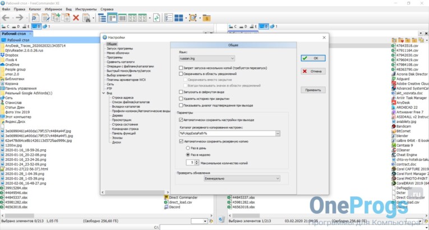This screenshot has width=429, height=230.
Task: Check 'Удалять историю при закрытии'
Action: (x=181, y=99)
